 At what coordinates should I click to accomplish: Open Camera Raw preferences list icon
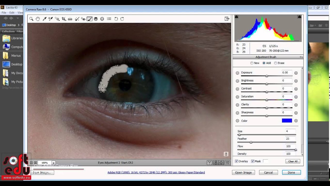pyautogui.click(x=109, y=19)
